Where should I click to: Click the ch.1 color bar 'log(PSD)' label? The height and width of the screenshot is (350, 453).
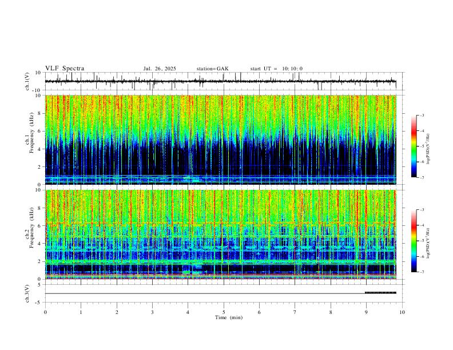click(428, 149)
